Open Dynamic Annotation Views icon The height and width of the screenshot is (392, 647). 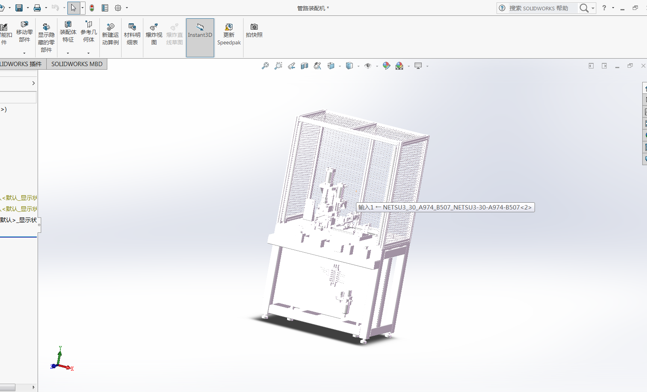pyautogui.click(x=318, y=66)
